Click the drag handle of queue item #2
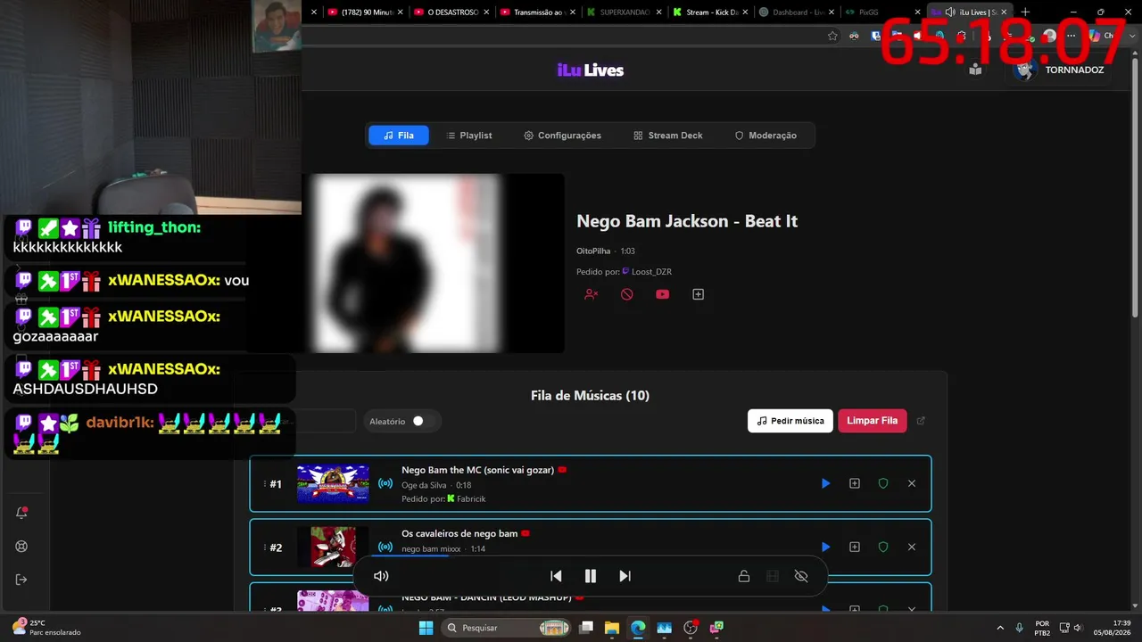The image size is (1142, 642). (265, 547)
